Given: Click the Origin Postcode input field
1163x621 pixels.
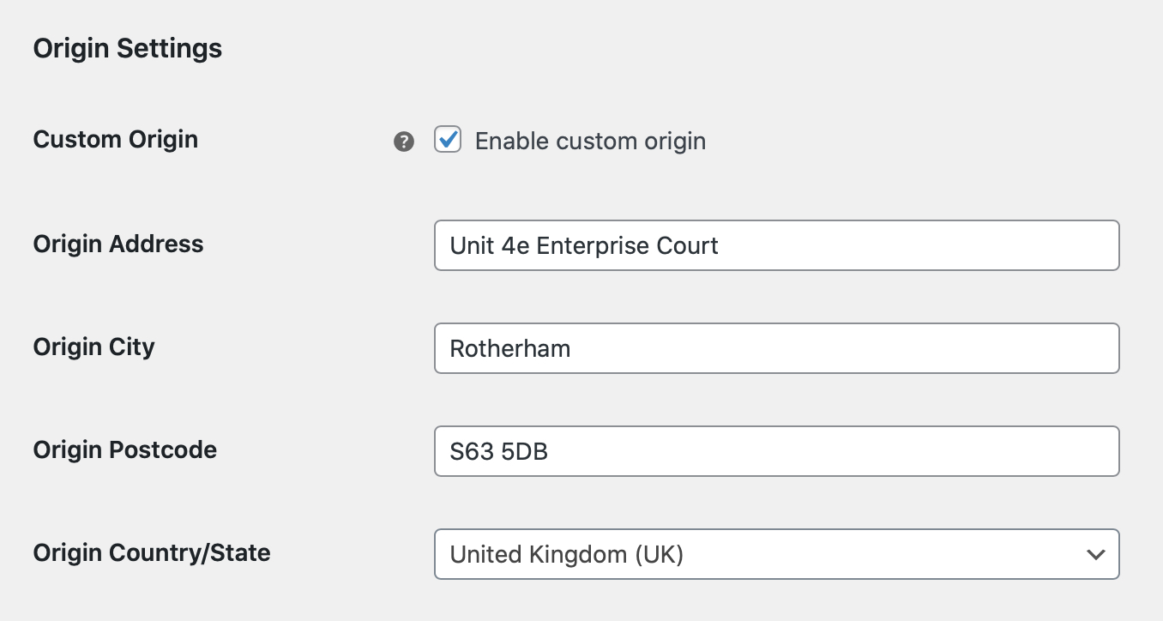Looking at the screenshot, I should (776, 451).
